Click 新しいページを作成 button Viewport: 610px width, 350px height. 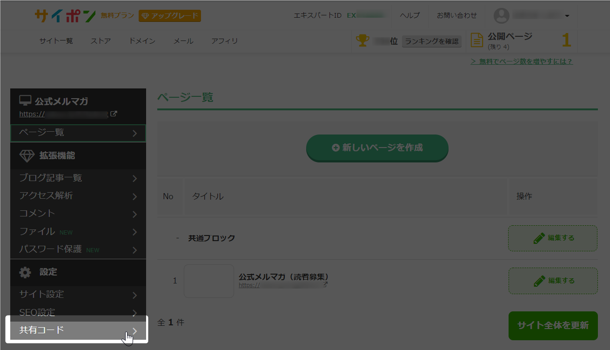(x=377, y=148)
